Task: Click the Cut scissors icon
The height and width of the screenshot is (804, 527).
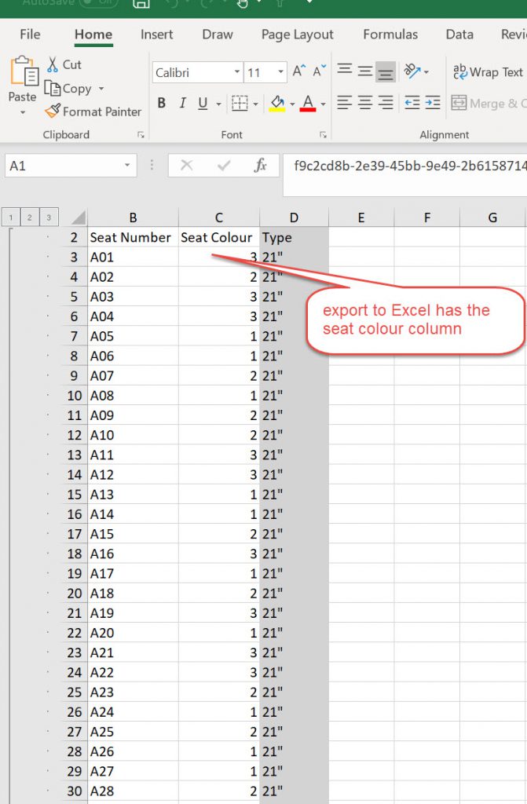Action: click(53, 64)
